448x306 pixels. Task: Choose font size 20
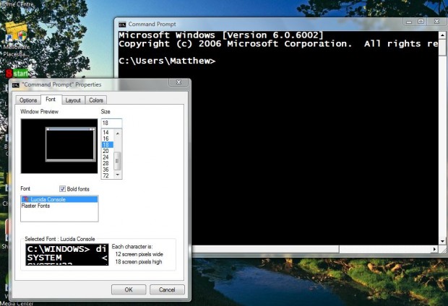(x=106, y=151)
